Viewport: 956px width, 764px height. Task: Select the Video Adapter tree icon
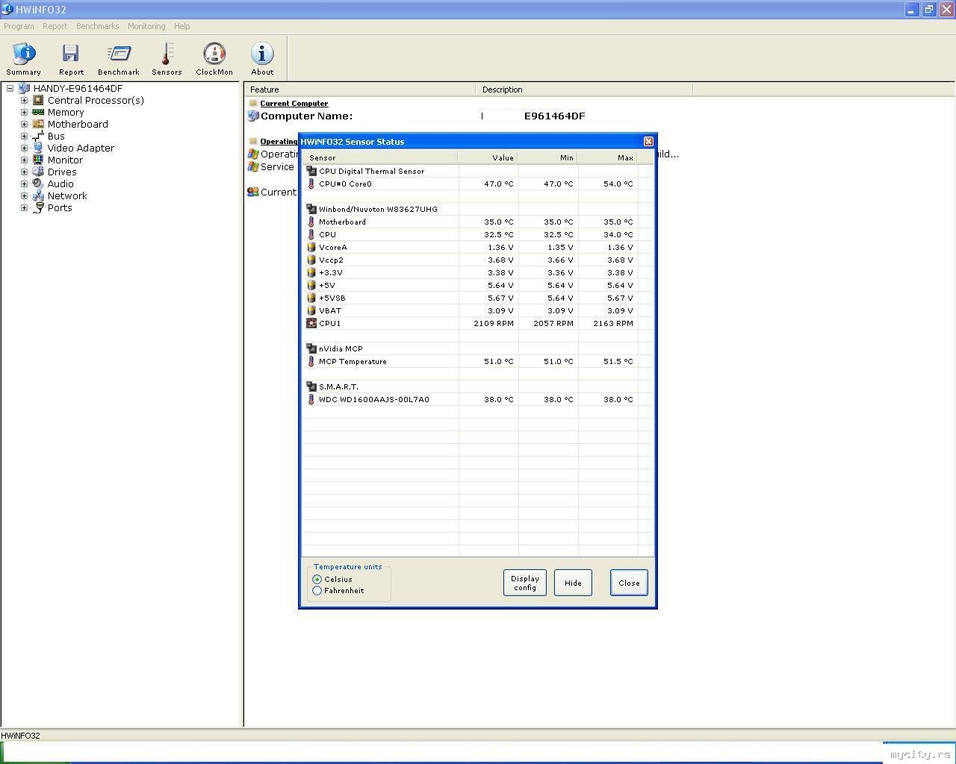point(38,148)
